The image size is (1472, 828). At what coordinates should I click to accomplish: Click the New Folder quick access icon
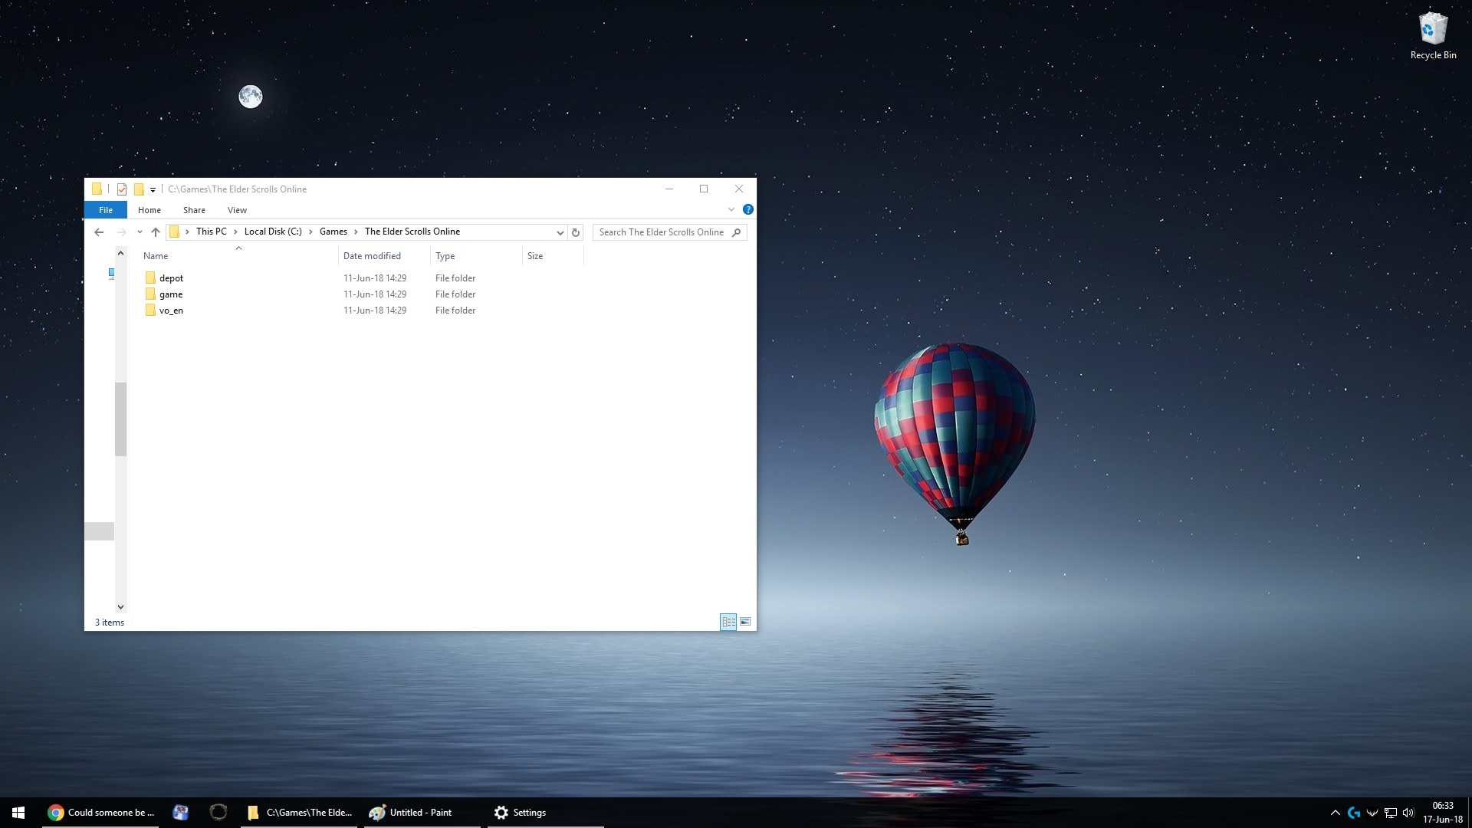(139, 189)
